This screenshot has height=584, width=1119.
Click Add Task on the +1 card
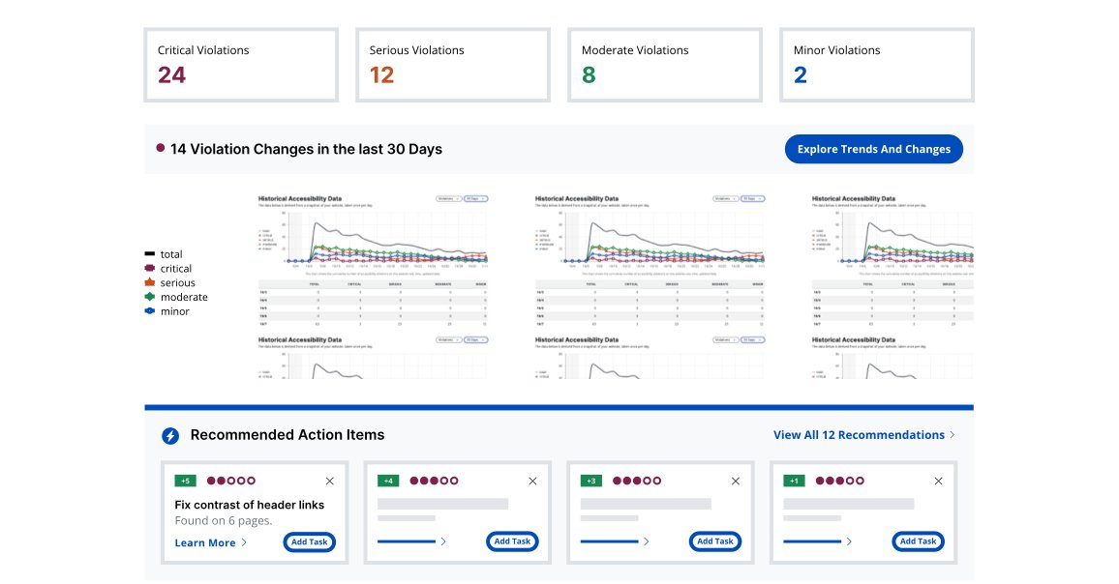pyautogui.click(x=918, y=541)
